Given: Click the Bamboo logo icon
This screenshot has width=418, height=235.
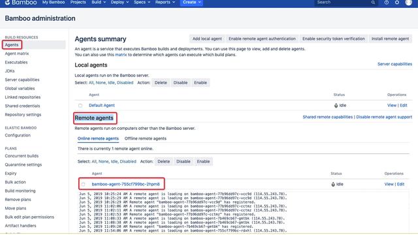Looking at the screenshot, I should [7, 3].
